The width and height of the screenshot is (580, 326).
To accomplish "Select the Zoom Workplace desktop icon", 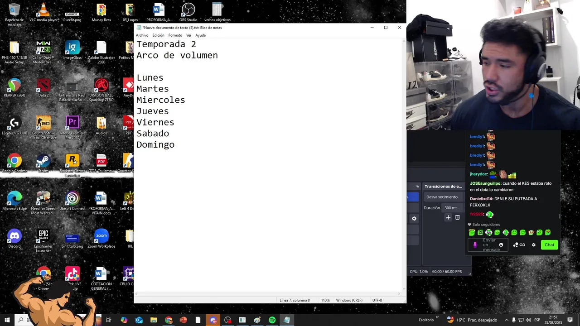I will (101, 239).
